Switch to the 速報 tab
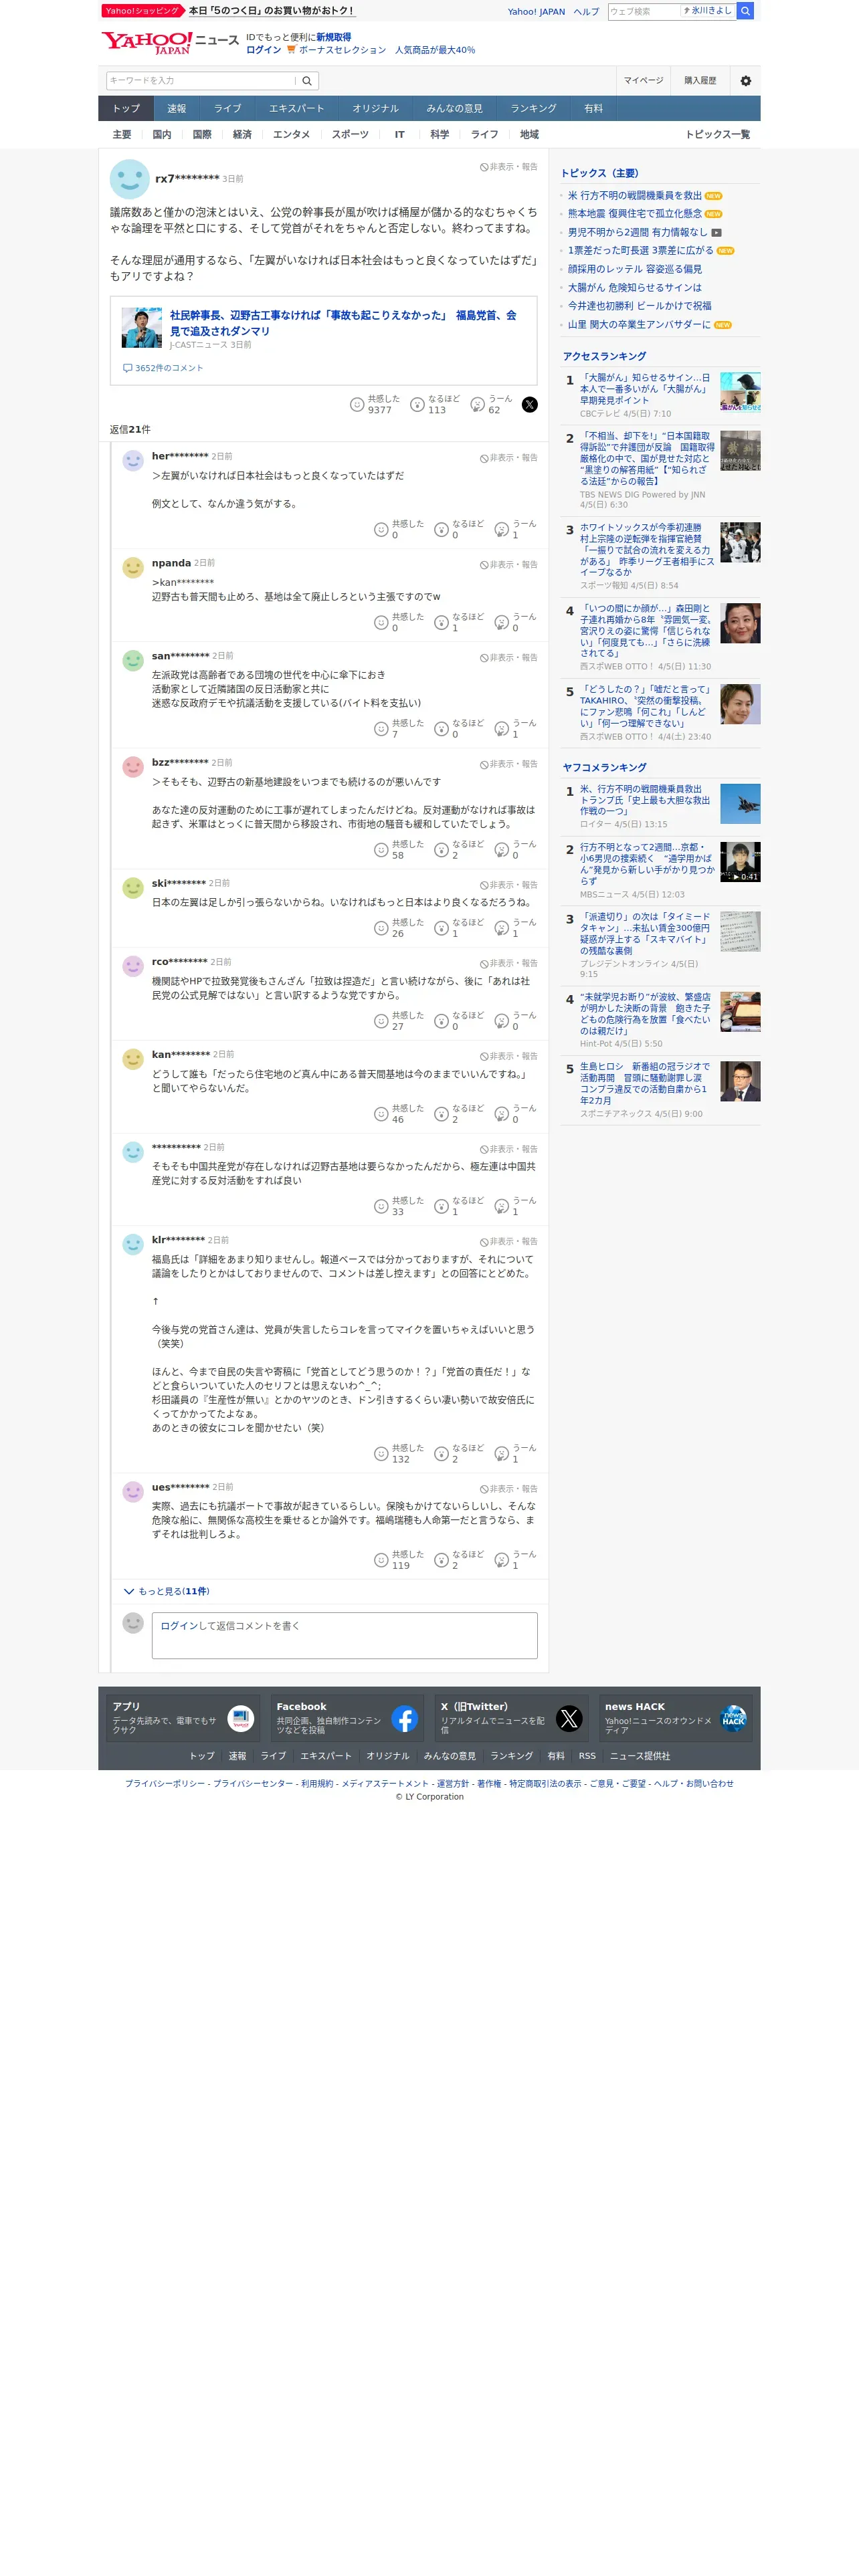The height and width of the screenshot is (2576, 859). (x=177, y=108)
